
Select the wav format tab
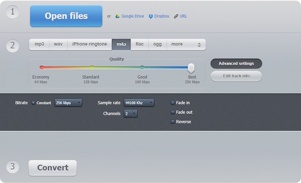(58, 44)
